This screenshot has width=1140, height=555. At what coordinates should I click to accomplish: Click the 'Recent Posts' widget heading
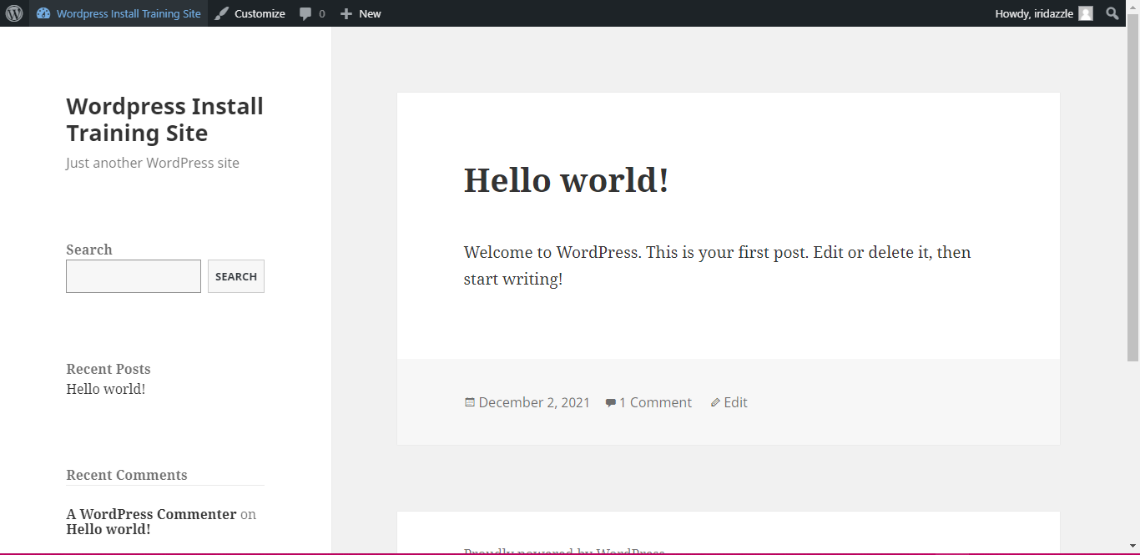(108, 369)
